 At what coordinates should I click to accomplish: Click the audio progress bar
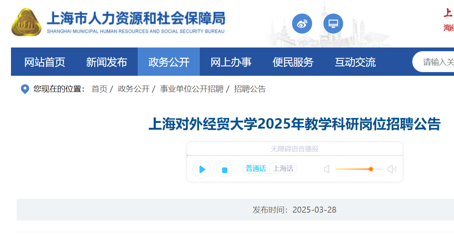tap(295, 155)
